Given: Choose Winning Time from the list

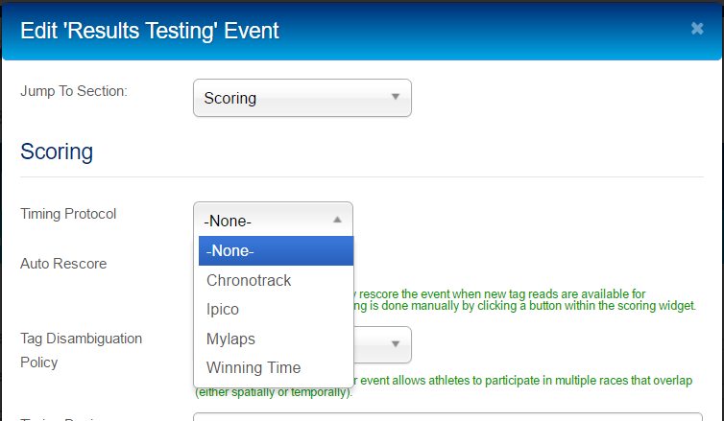Looking at the screenshot, I should [x=276, y=368].
